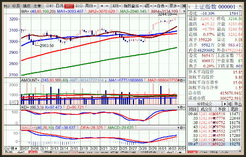Click the help question mark on MA panel
This screenshot has width=246, height=157.
(x=184, y=11)
